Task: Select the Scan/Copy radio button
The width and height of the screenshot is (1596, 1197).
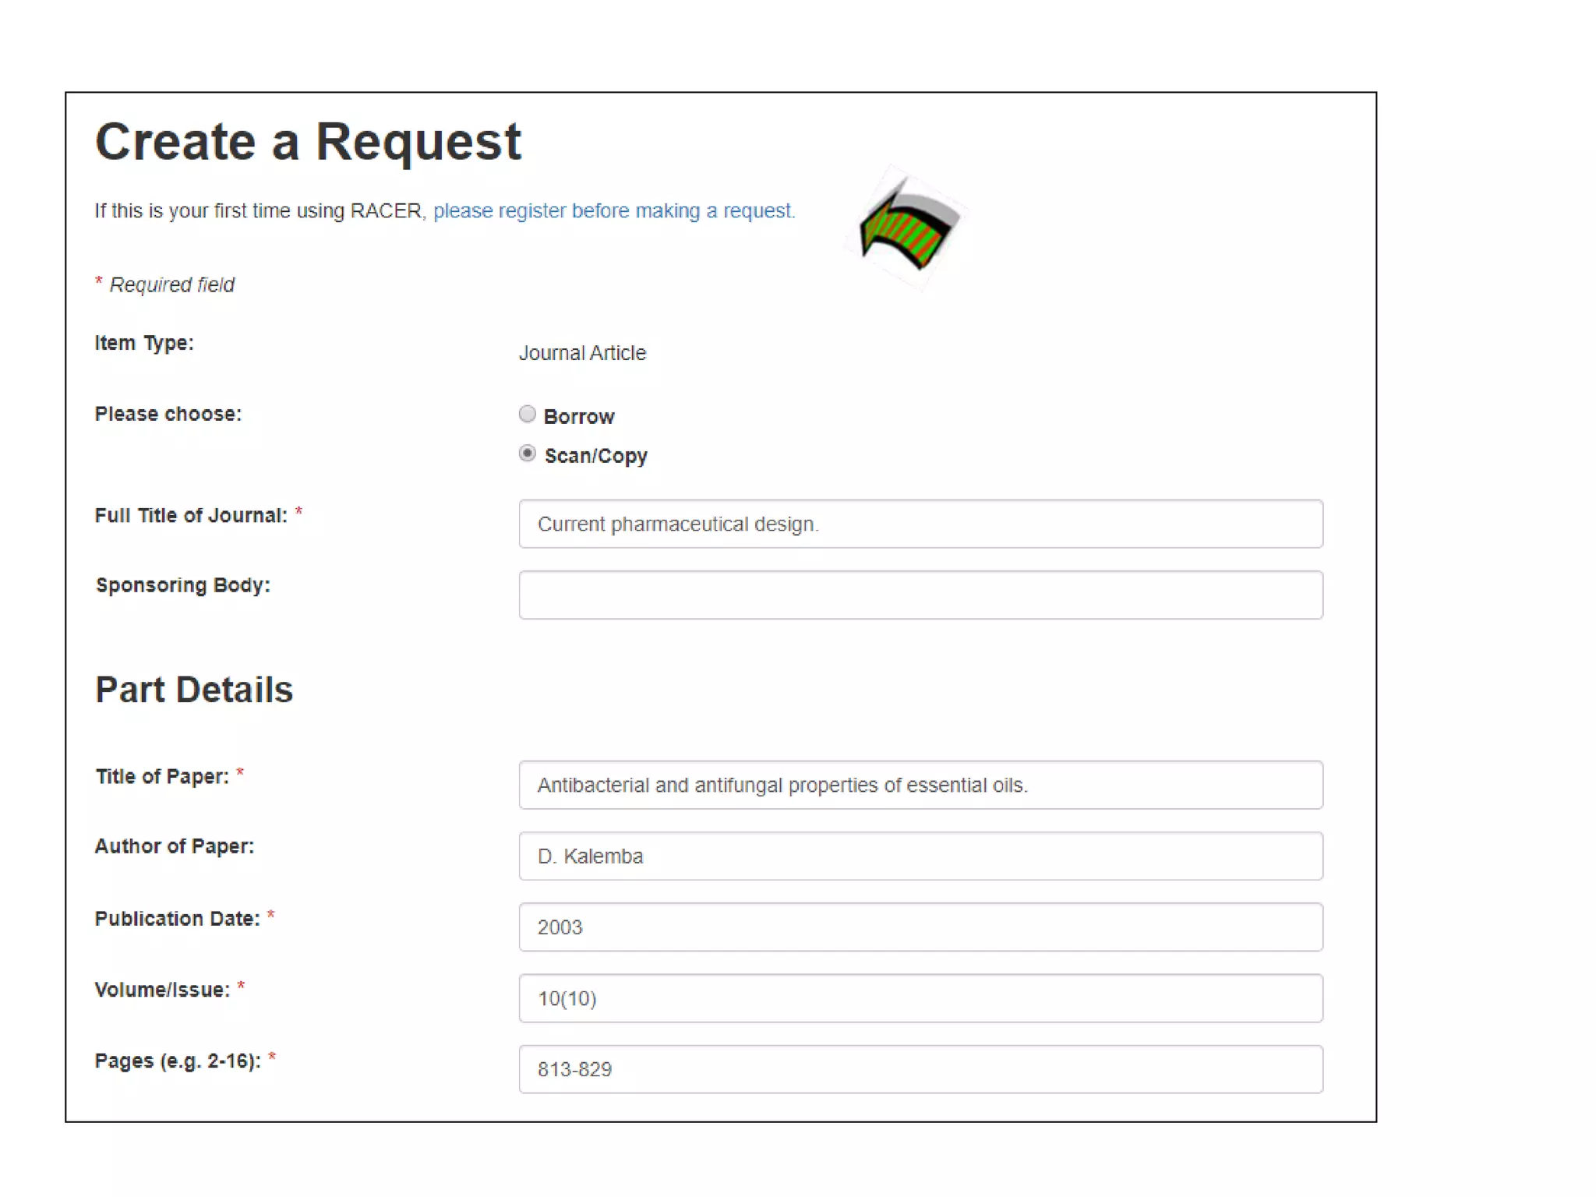Action: [x=528, y=454]
